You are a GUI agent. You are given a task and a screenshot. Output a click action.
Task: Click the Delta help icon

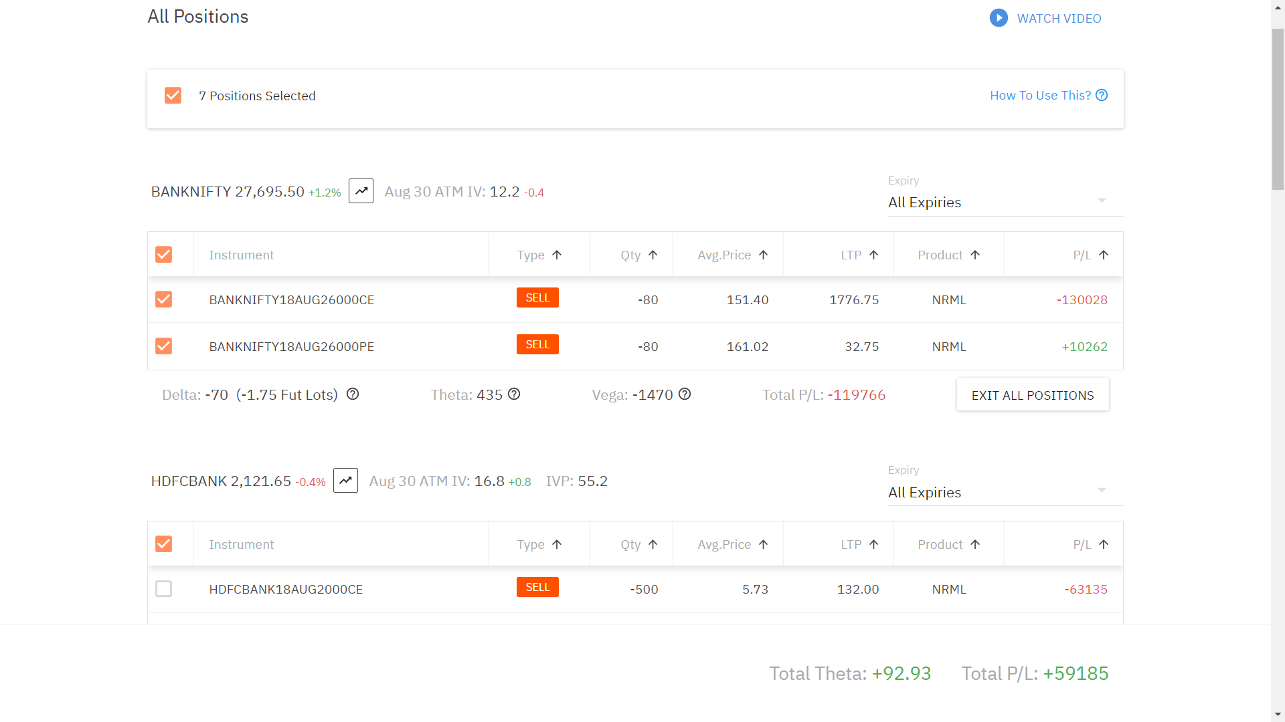click(x=353, y=394)
